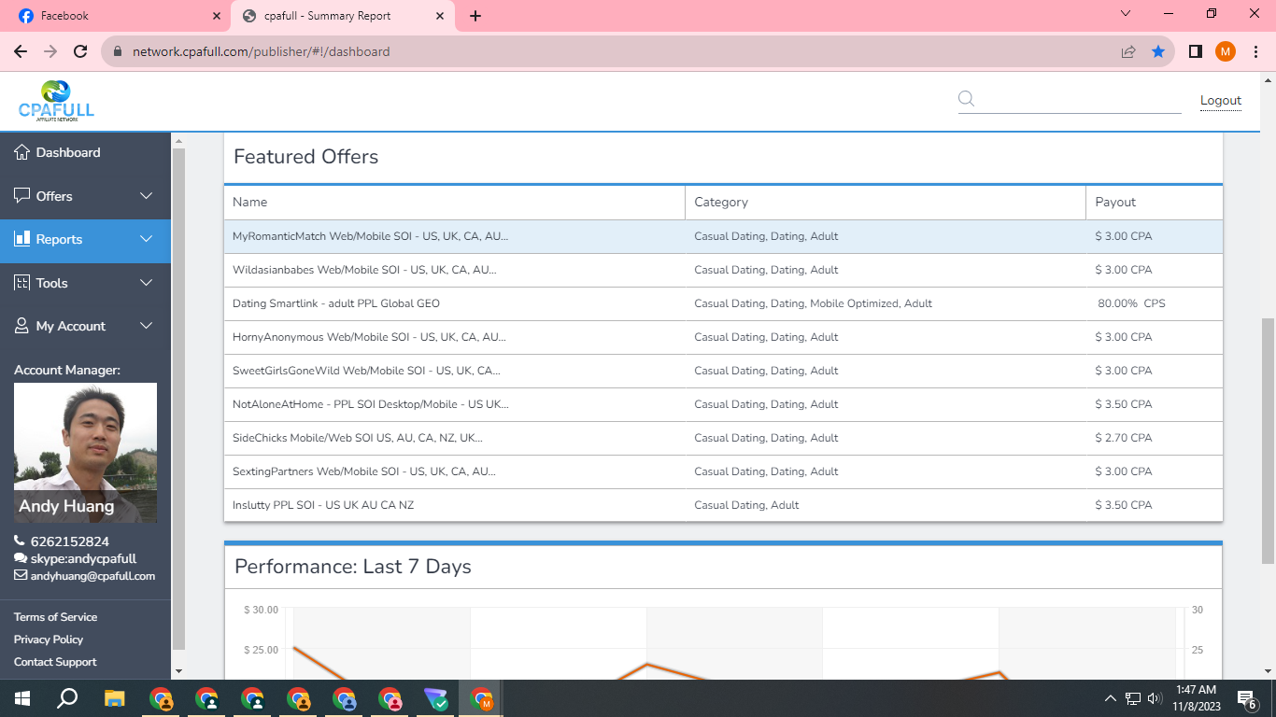The width and height of the screenshot is (1276, 717).
Task: Expand the Tools menu chevron
Action: [146, 283]
